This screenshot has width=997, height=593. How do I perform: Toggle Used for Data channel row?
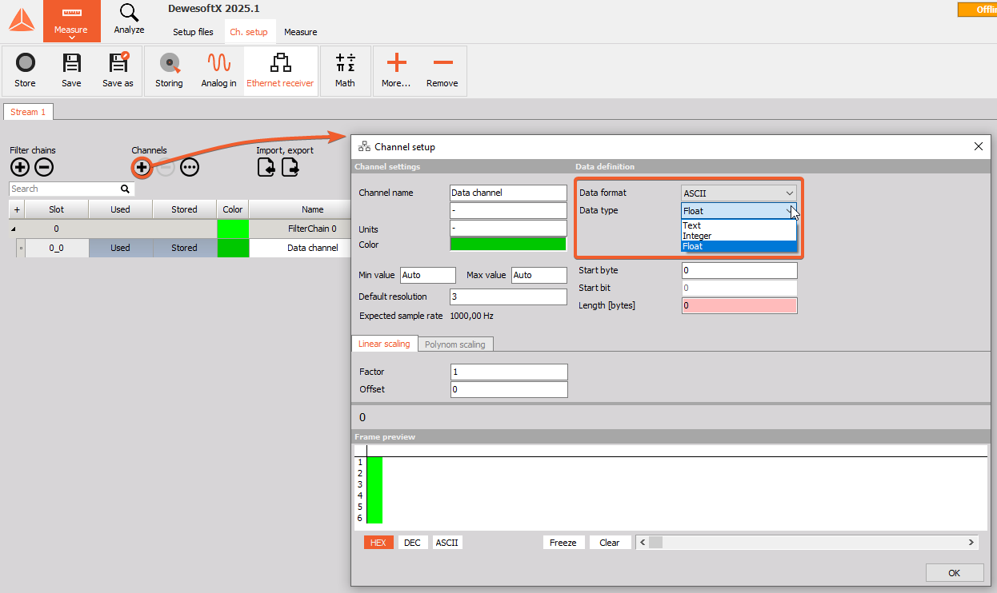click(120, 248)
